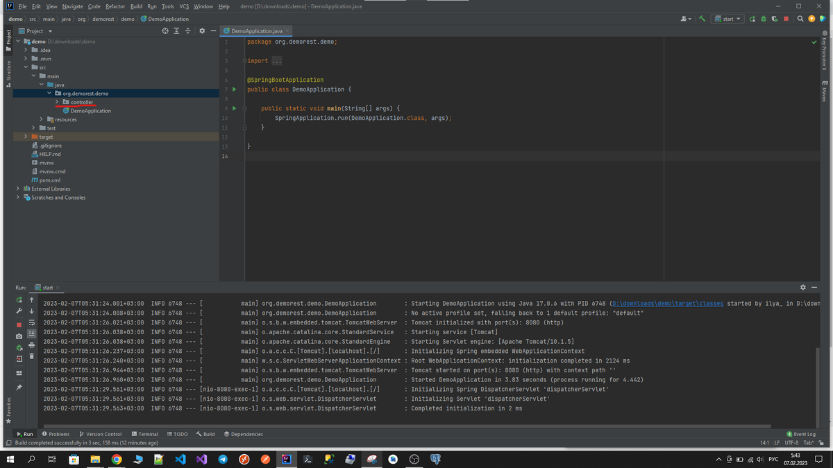This screenshot has width=833, height=468.
Task: Expand External Libraries node
Action: click(x=18, y=189)
